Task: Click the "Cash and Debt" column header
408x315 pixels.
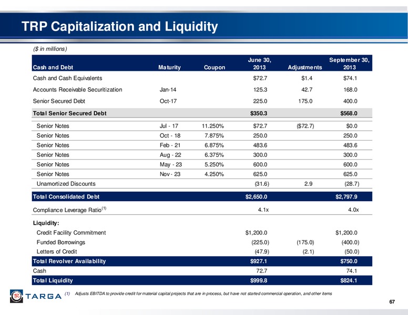Action: (x=53, y=67)
